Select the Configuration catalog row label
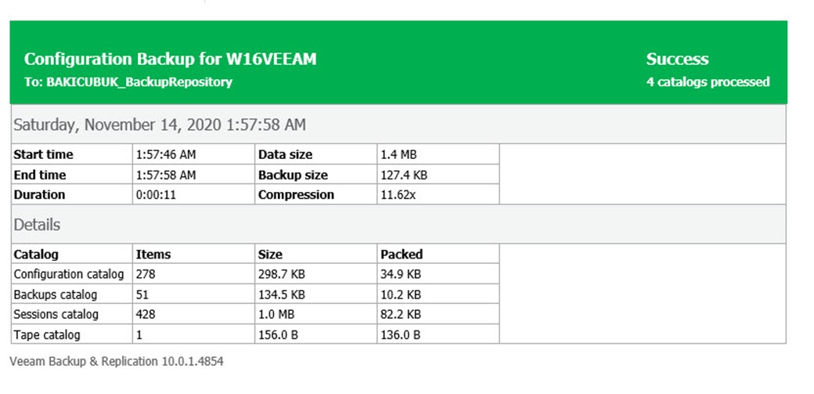 point(69,274)
